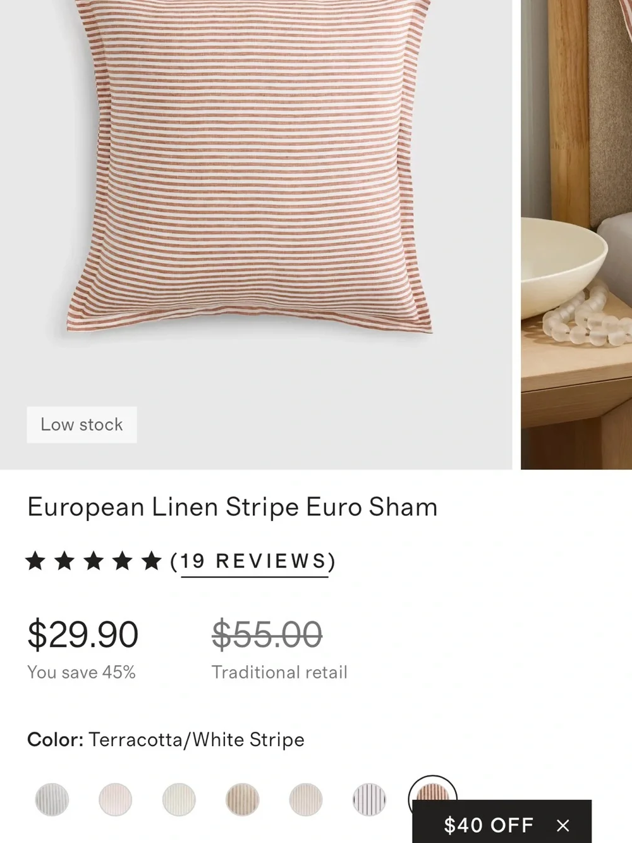Open the $40 OFF promotion banner
This screenshot has height=843, width=632.
489,825
